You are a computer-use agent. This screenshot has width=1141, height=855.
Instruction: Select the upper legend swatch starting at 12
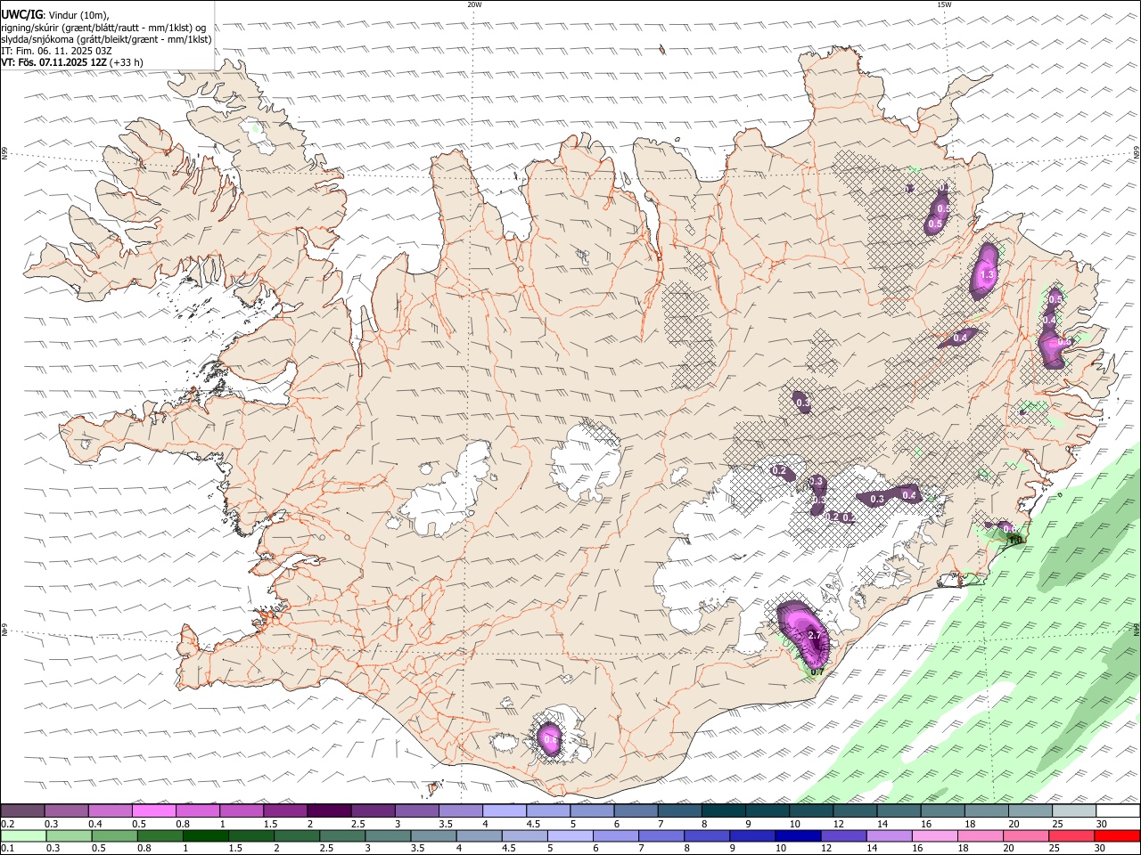pyautogui.click(x=855, y=810)
